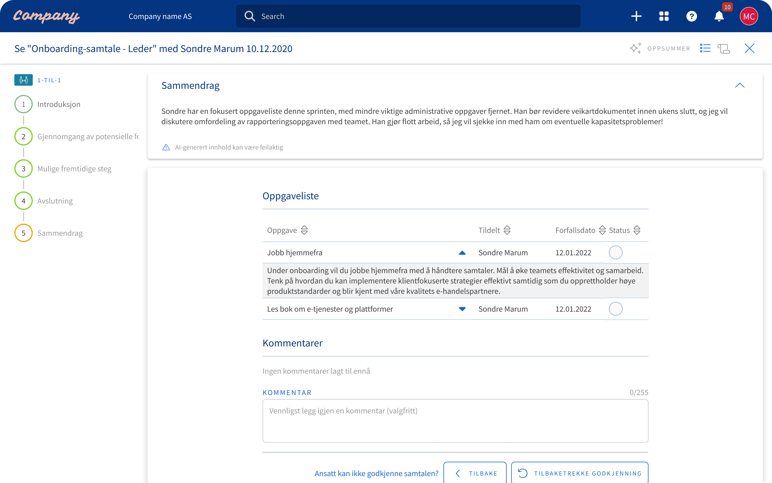View notifications bell with 10 badge
The image size is (772, 483).
(x=719, y=16)
